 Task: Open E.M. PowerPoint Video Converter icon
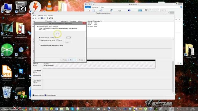tap(21, 51)
